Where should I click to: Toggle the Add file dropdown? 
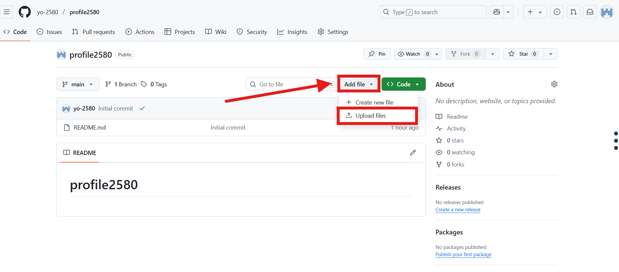tap(359, 84)
